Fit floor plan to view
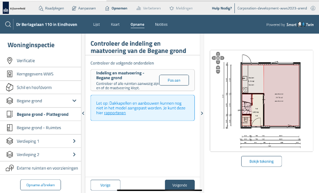319x193 pixels. click(x=218, y=58)
